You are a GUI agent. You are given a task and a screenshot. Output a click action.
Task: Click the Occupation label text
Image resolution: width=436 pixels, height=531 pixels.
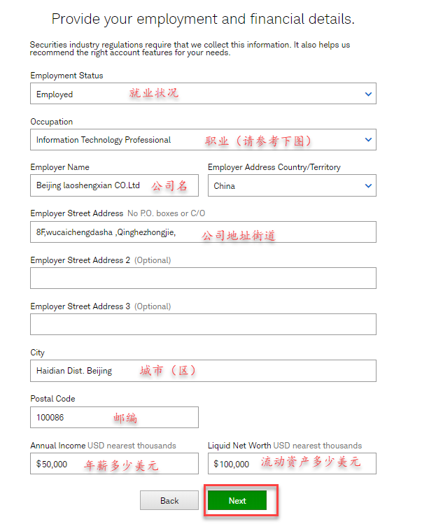(52, 122)
